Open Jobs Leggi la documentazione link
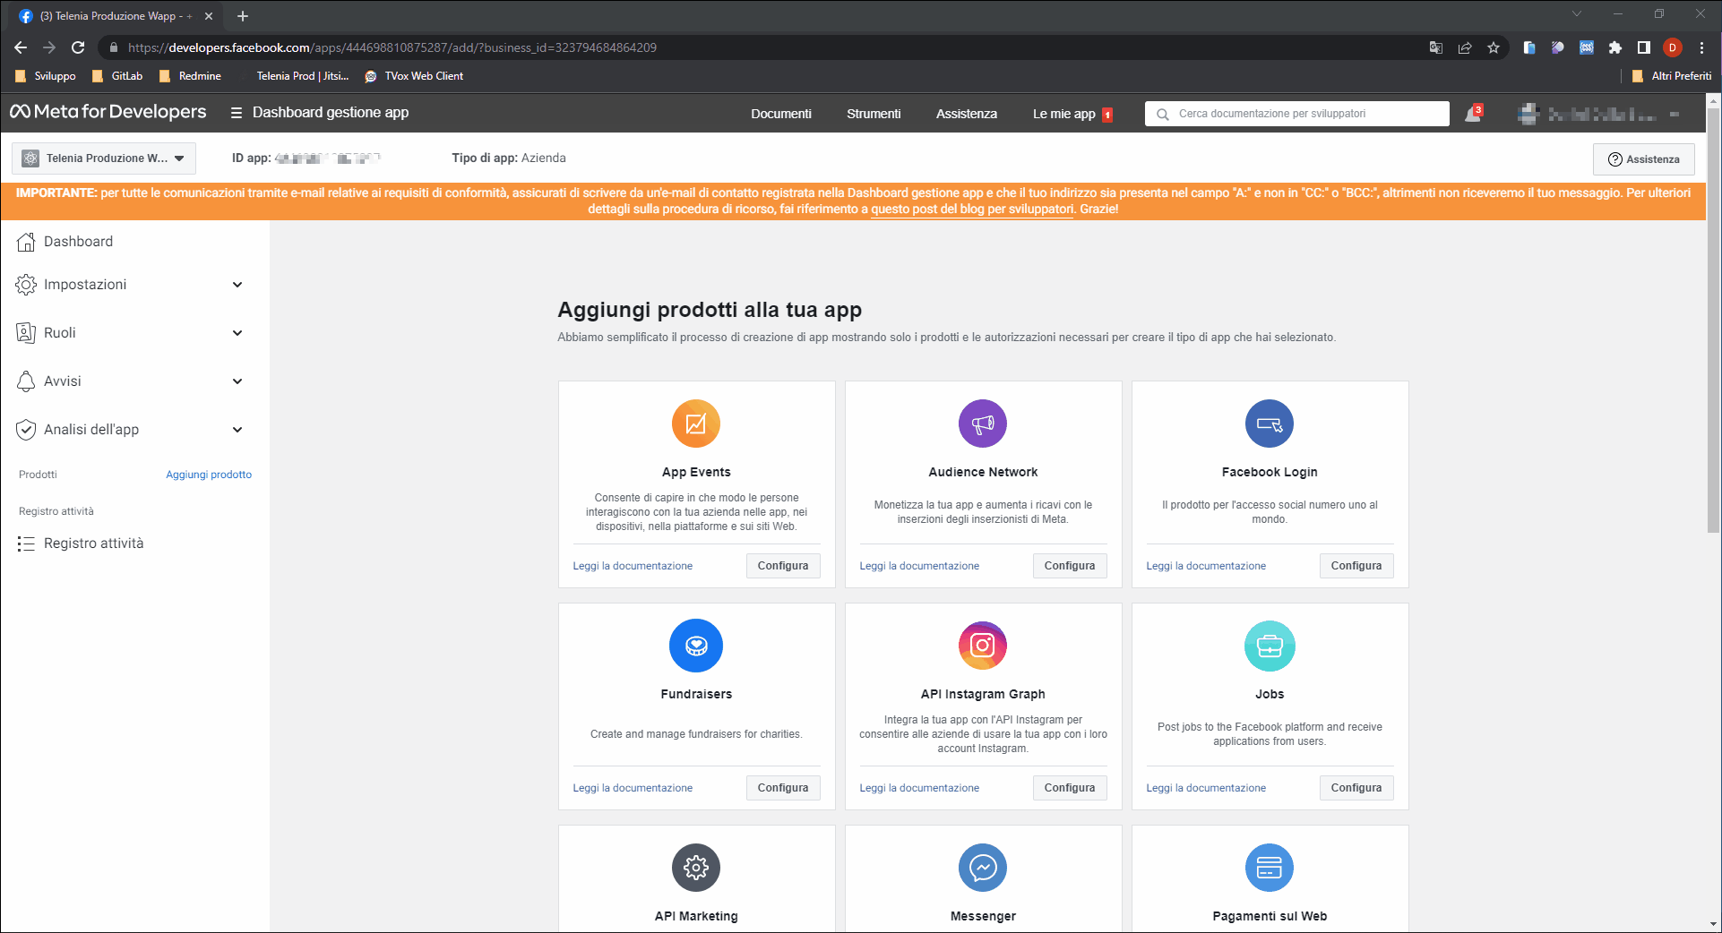 (1206, 788)
